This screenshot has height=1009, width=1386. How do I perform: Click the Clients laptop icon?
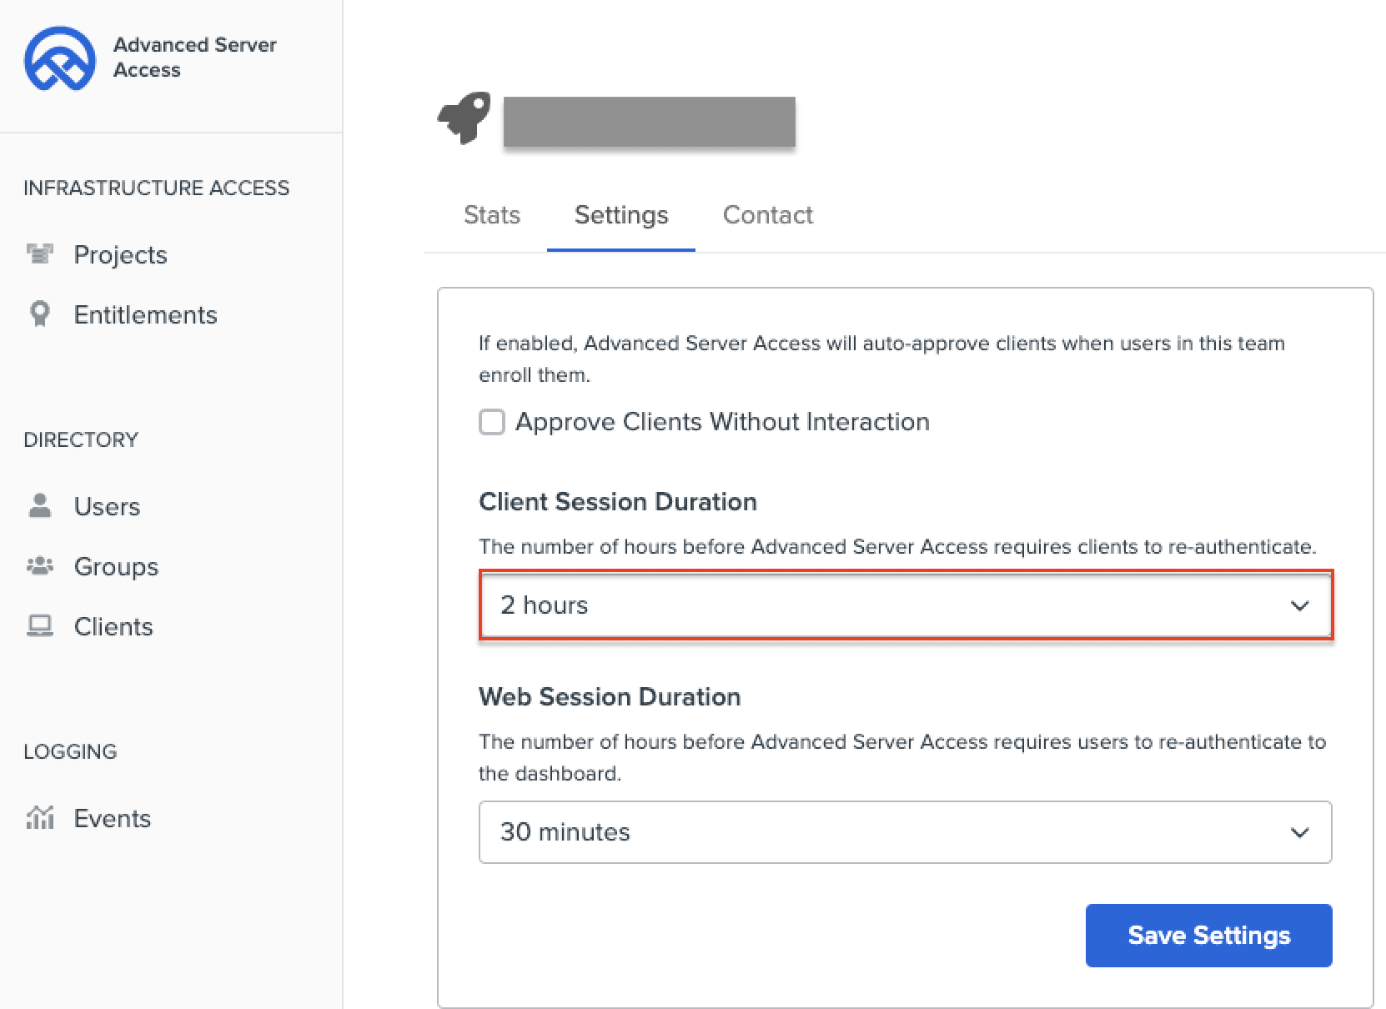coord(39,626)
